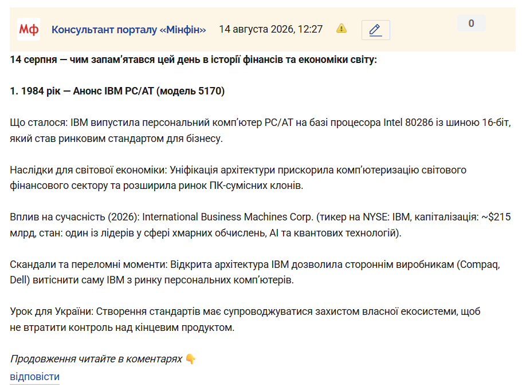This screenshot has width=522, height=391.
Task: Edit the comment with the pencil button
Action: point(375,30)
